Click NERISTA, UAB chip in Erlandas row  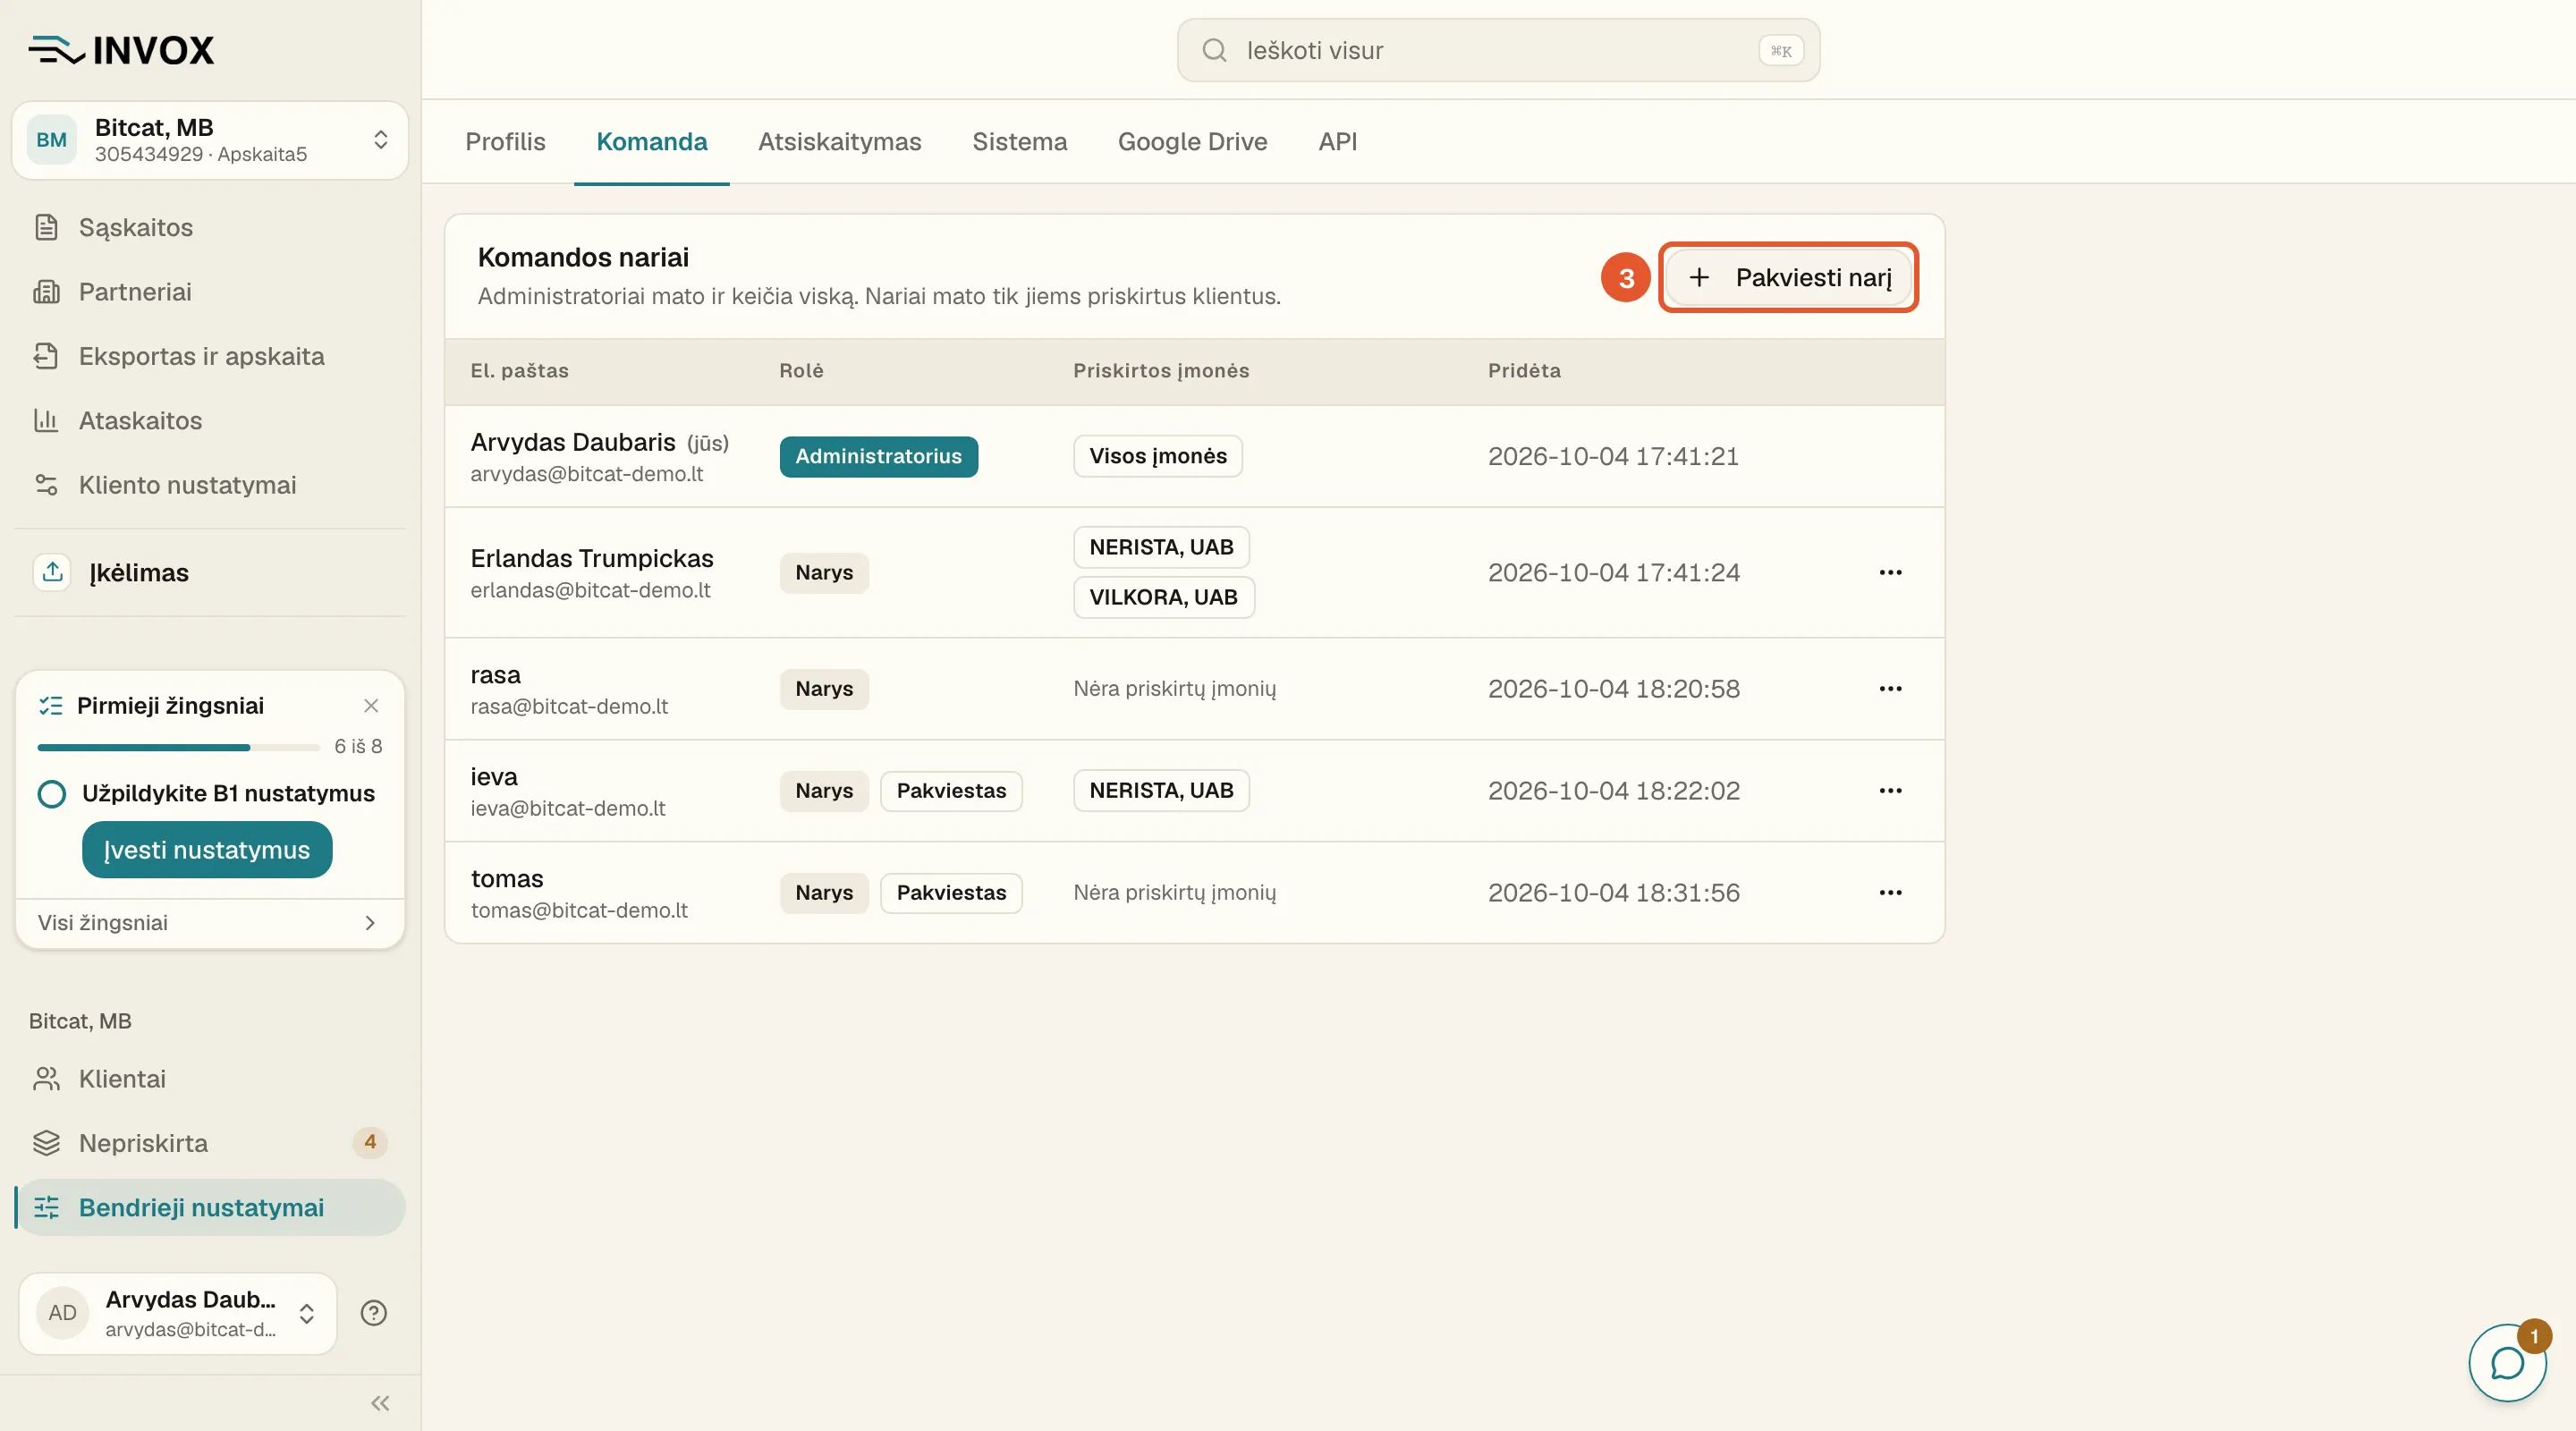(1161, 547)
